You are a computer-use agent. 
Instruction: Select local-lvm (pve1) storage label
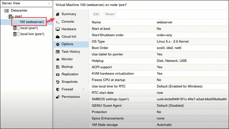pos(32,34)
